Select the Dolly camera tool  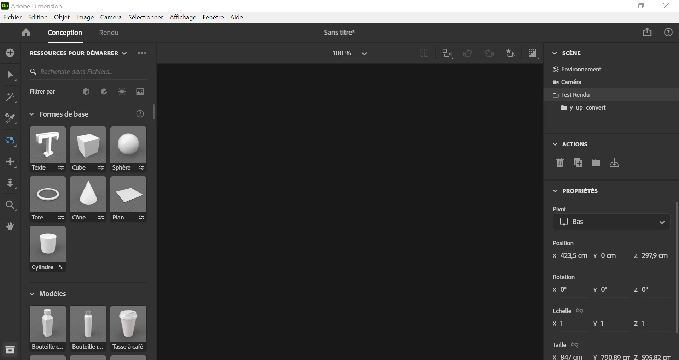pyautogui.click(x=10, y=183)
